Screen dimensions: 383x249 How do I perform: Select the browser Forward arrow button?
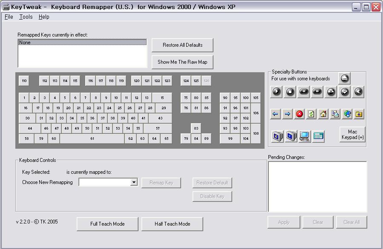[x=287, y=114]
